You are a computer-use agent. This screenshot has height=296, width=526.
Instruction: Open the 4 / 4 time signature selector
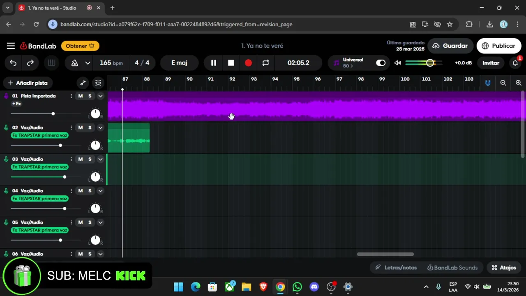(142, 63)
